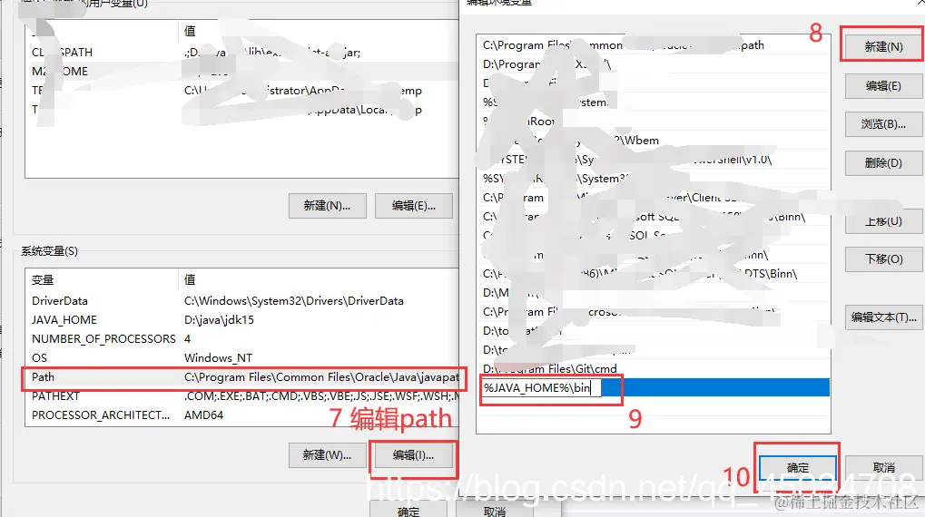
Task: Click the 变量 column header in system variables
Action: click(x=102, y=279)
